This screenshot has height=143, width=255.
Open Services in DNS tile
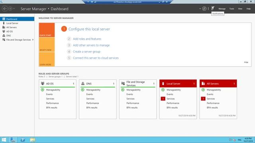(x=90, y=99)
